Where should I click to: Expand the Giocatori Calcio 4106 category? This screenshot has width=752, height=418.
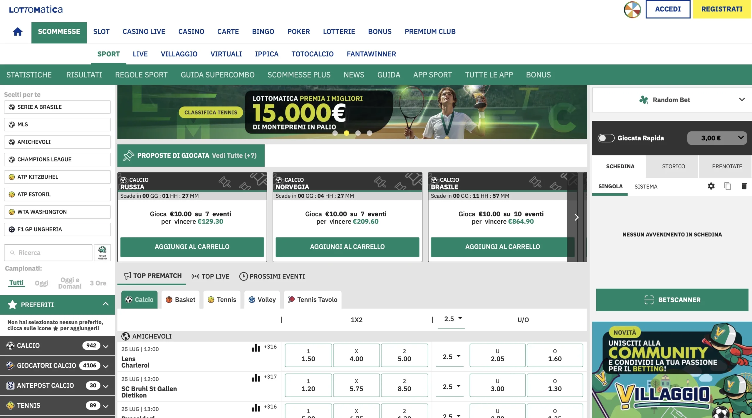pyautogui.click(x=106, y=366)
